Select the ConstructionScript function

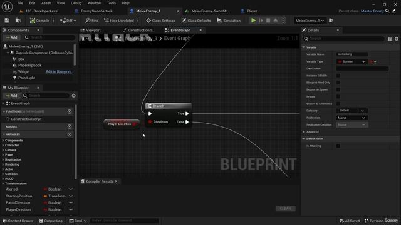(x=26, y=119)
